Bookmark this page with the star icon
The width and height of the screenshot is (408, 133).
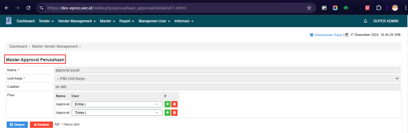coord(309,8)
